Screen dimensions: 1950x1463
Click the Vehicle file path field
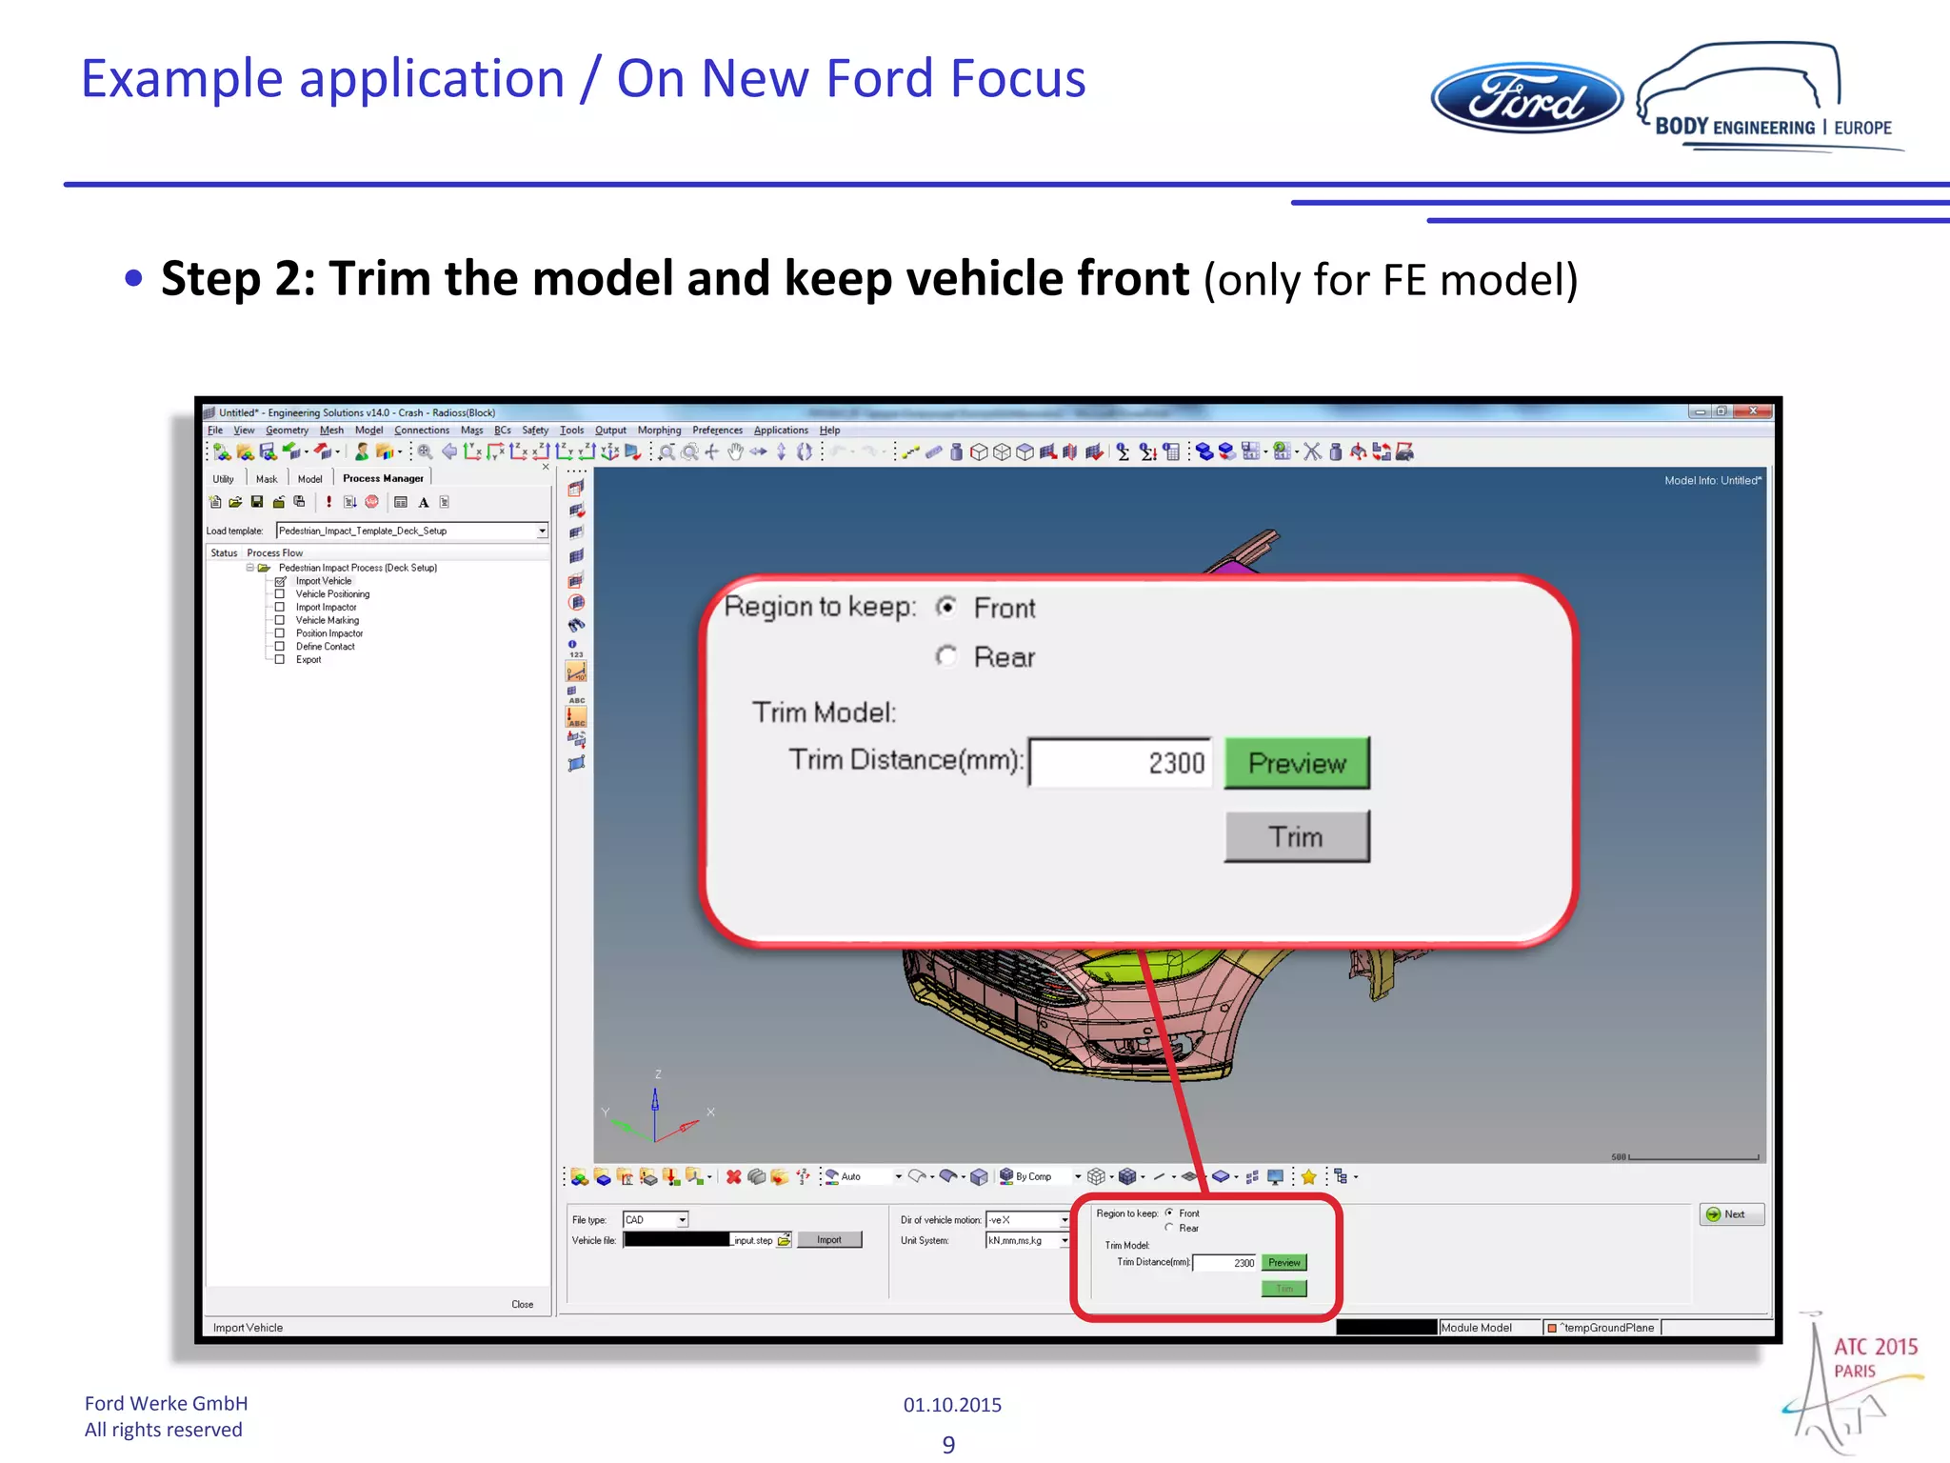[x=700, y=1240]
